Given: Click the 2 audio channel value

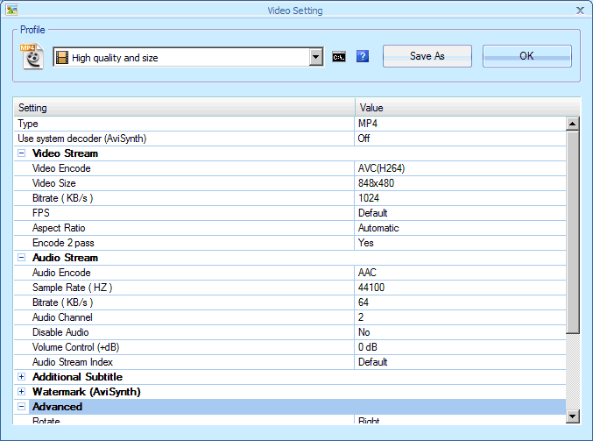Looking at the screenshot, I should [x=361, y=317].
